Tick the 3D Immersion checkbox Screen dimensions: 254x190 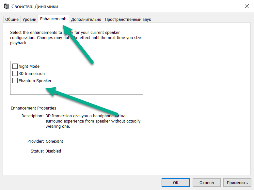15,73
